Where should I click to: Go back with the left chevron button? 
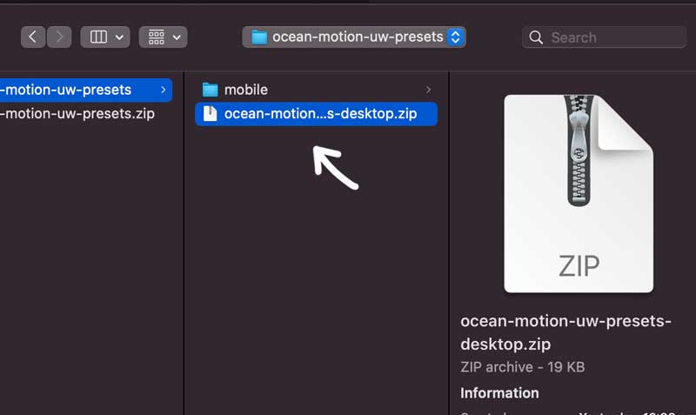click(33, 37)
